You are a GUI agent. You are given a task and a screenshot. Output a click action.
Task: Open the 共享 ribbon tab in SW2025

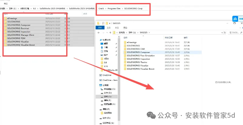coord(117,28)
